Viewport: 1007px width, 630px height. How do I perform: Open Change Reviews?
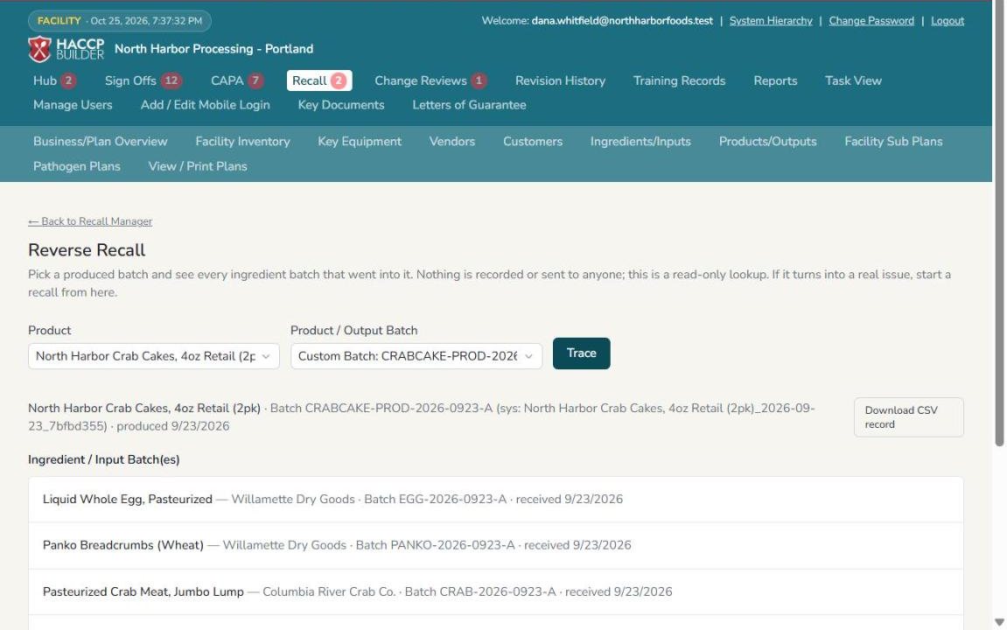click(430, 80)
